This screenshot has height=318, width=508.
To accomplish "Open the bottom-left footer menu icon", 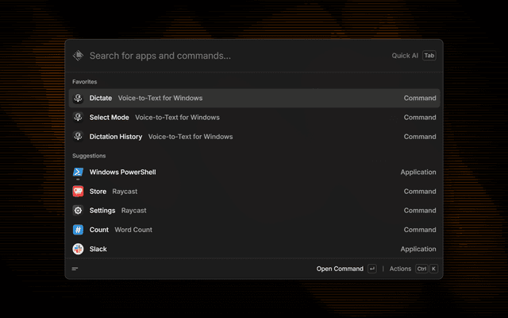I will click(75, 269).
